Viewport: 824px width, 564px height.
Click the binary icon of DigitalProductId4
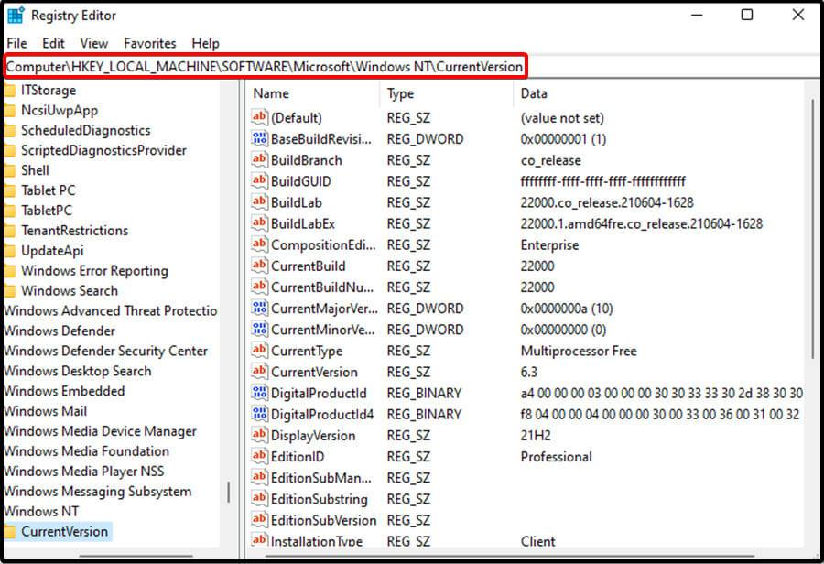point(260,414)
